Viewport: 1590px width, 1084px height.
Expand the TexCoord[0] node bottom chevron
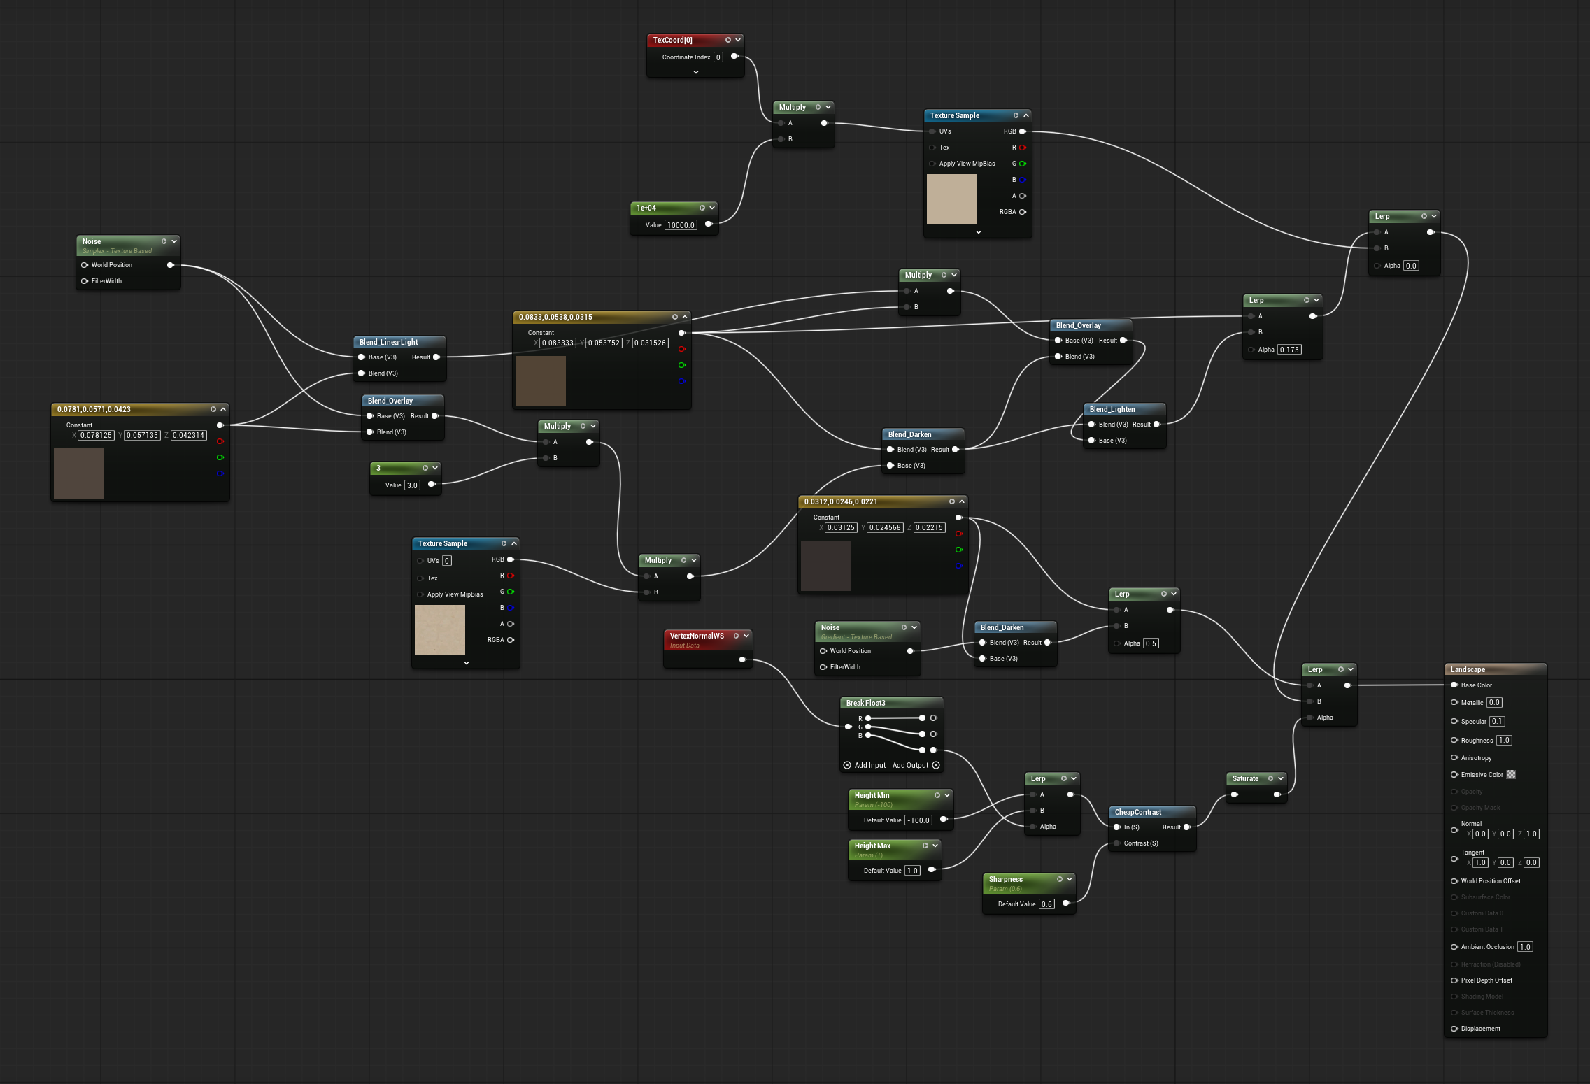(x=695, y=72)
